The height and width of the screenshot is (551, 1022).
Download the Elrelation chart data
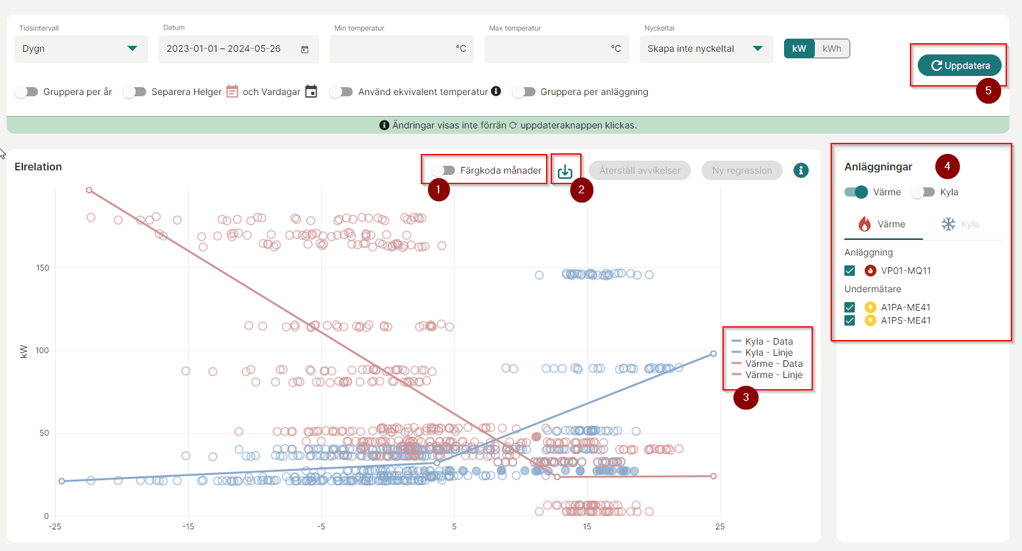[565, 171]
